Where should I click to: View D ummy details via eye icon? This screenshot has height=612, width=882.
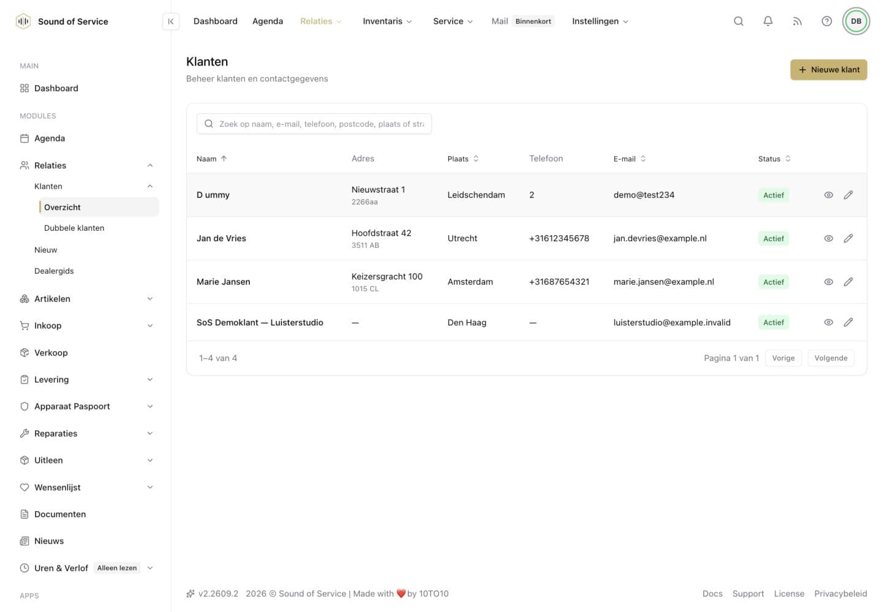click(x=829, y=195)
